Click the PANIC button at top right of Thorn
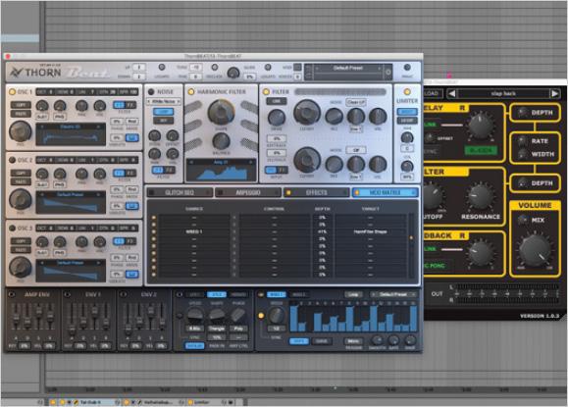 tap(407, 68)
